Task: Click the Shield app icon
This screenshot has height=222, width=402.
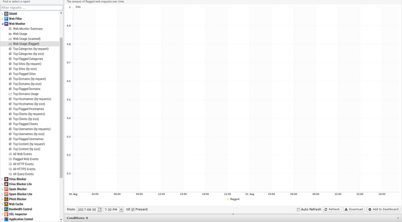Action: tap(7, 14)
